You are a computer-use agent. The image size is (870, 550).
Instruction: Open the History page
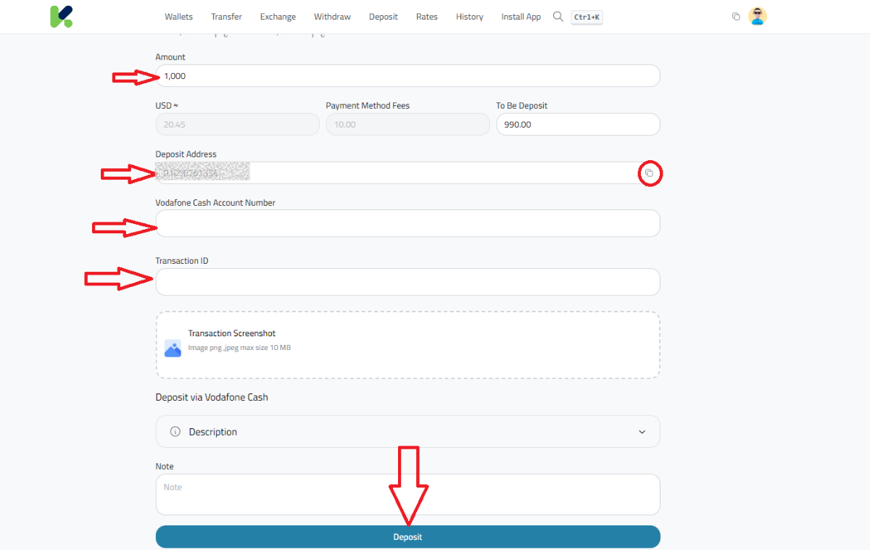tap(469, 16)
